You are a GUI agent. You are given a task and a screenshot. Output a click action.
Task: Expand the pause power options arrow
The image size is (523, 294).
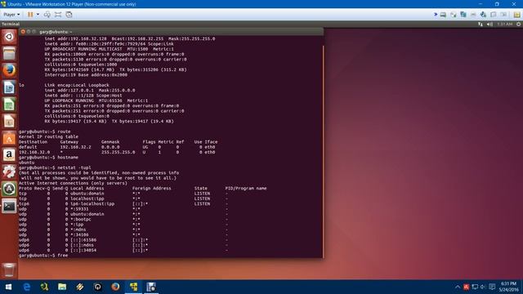point(38,15)
